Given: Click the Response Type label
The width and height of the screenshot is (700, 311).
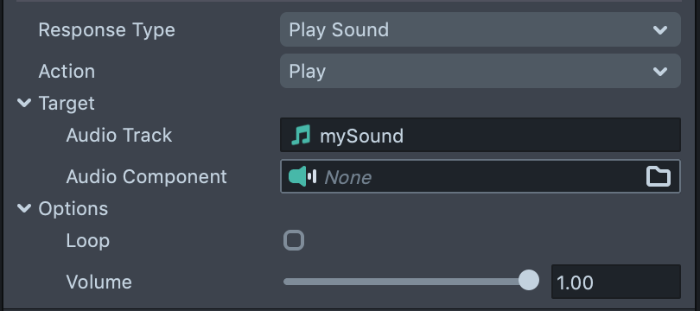Looking at the screenshot, I should 106,30.
